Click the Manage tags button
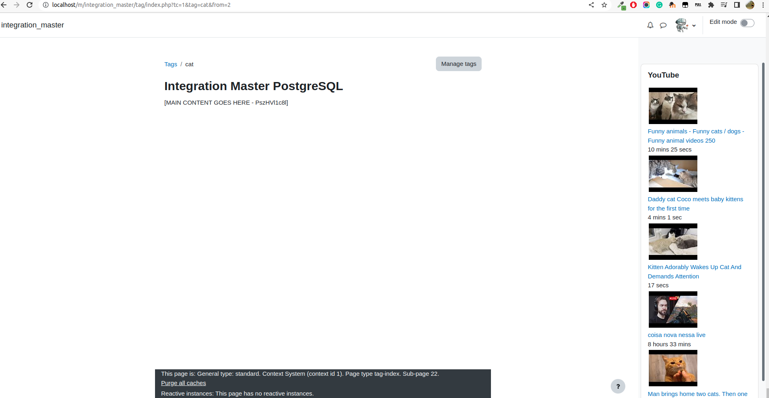The image size is (769, 398). [x=459, y=64]
